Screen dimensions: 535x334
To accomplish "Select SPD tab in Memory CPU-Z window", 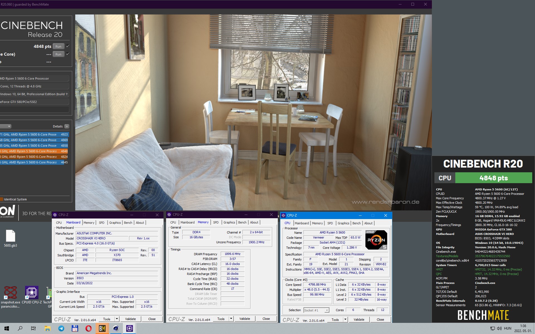I will (x=216, y=222).
